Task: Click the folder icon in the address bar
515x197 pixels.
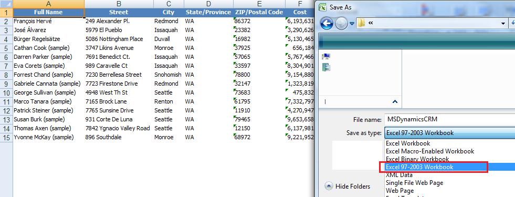Action: tap(362, 23)
